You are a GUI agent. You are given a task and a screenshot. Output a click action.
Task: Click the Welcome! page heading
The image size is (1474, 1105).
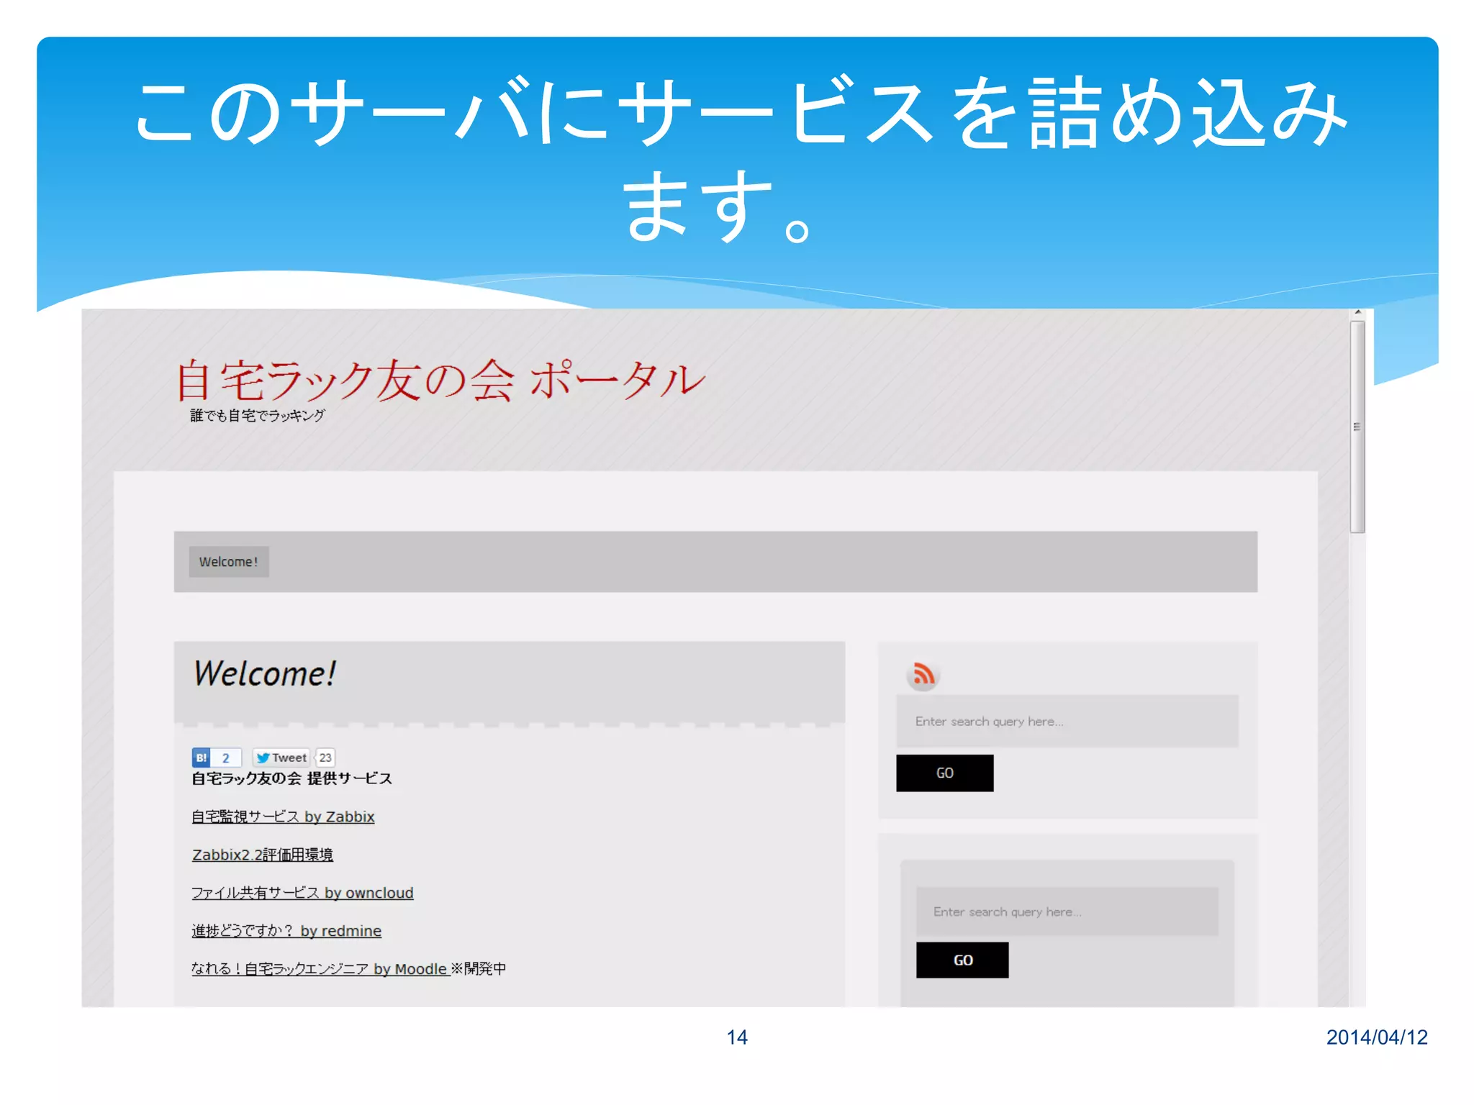pyautogui.click(x=265, y=674)
